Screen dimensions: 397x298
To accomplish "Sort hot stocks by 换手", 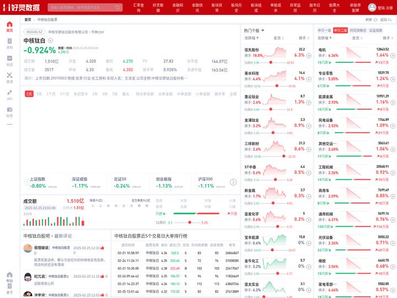I will pyautogui.click(x=304, y=38).
